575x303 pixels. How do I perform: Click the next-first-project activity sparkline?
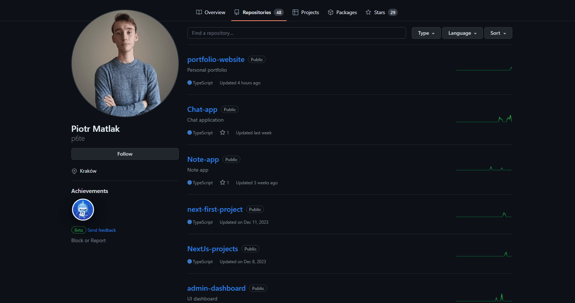(484, 215)
